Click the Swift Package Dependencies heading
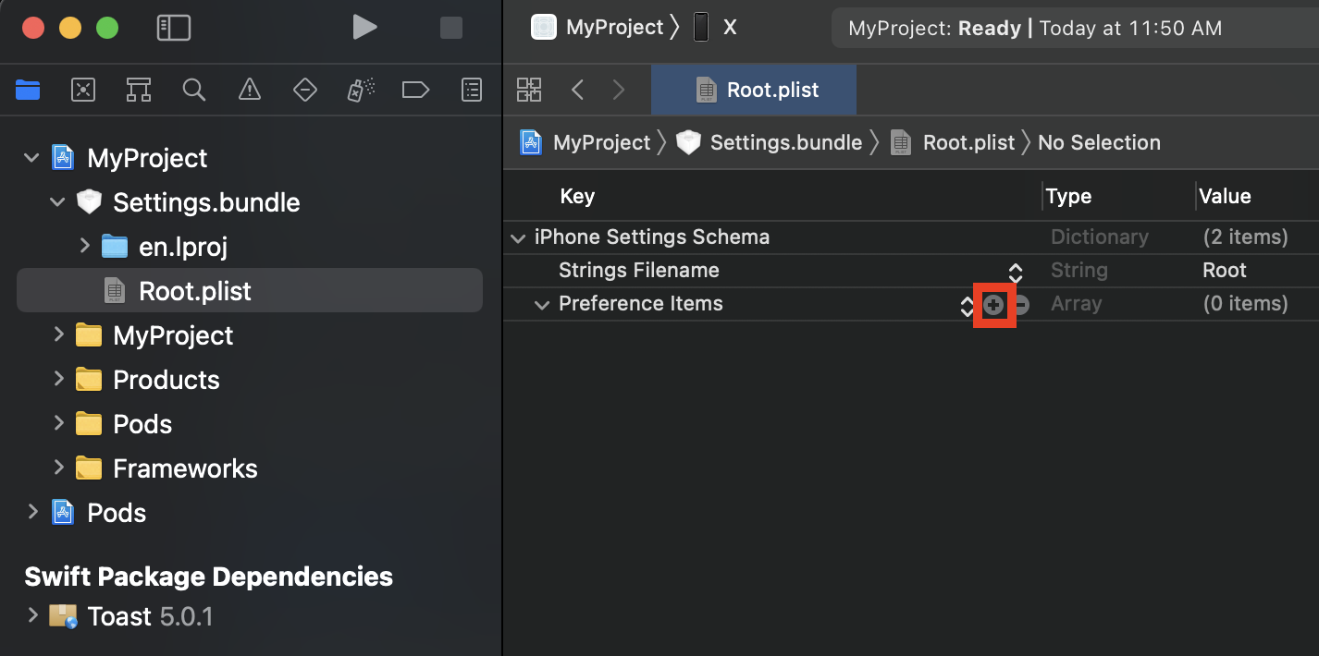The height and width of the screenshot is (656, 1319). pyautogui.click(x=209, y=577)
